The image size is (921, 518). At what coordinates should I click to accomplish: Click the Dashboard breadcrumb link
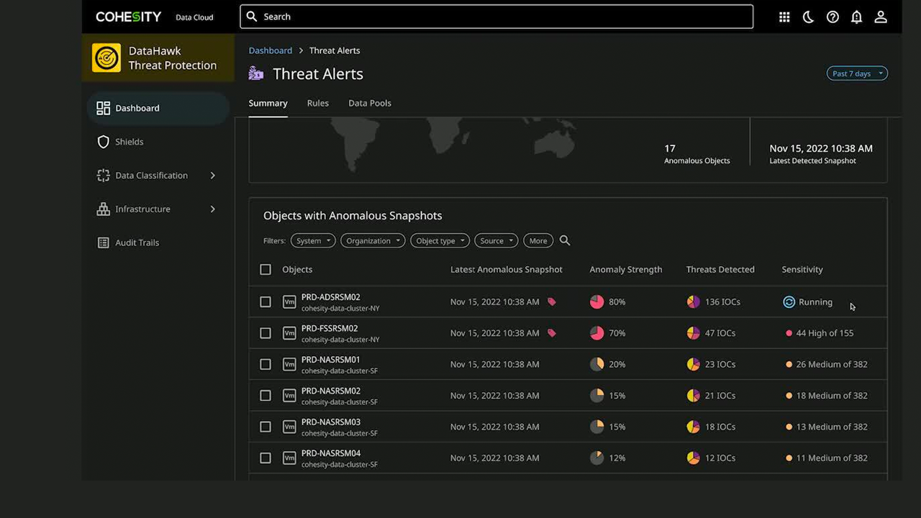click(271, 50)
